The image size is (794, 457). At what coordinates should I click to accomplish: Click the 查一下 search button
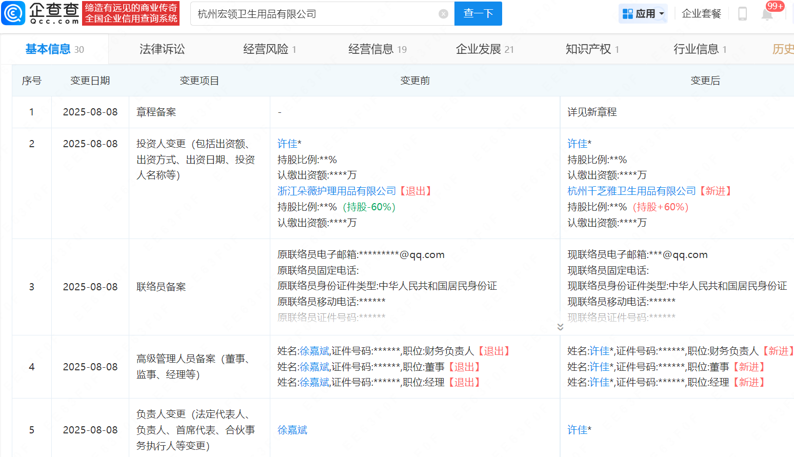pos(478,14)
